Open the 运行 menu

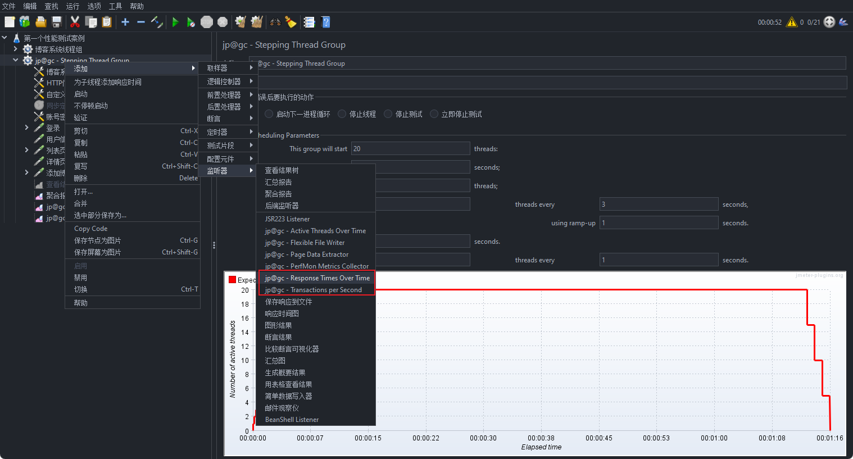72,6
